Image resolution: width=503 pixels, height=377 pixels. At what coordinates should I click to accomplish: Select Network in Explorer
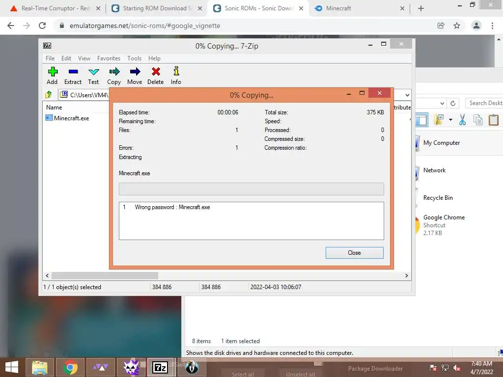434,170
